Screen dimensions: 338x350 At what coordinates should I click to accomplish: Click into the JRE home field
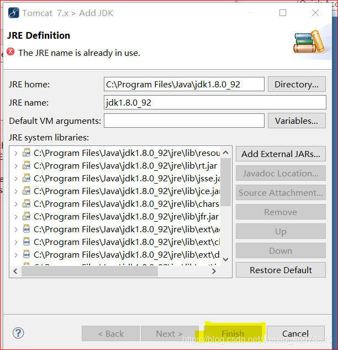coord(184,84)
